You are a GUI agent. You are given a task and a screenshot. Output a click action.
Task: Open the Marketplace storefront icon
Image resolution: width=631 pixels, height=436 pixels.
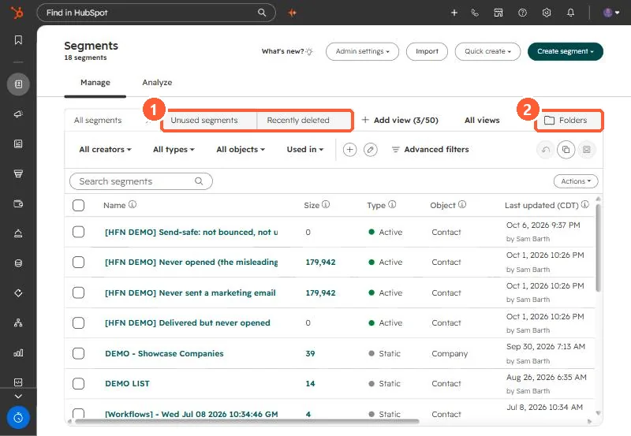click(x=498, y=13)
